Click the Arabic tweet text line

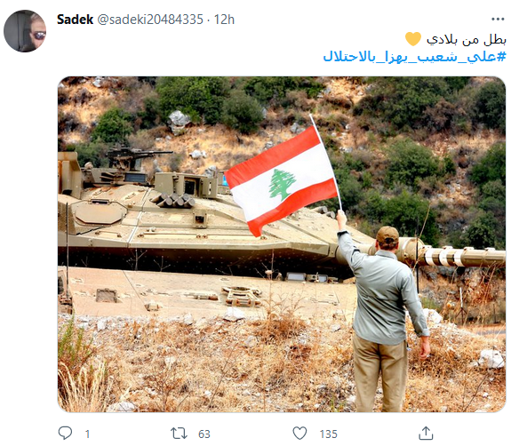click(x=466, y=39)
